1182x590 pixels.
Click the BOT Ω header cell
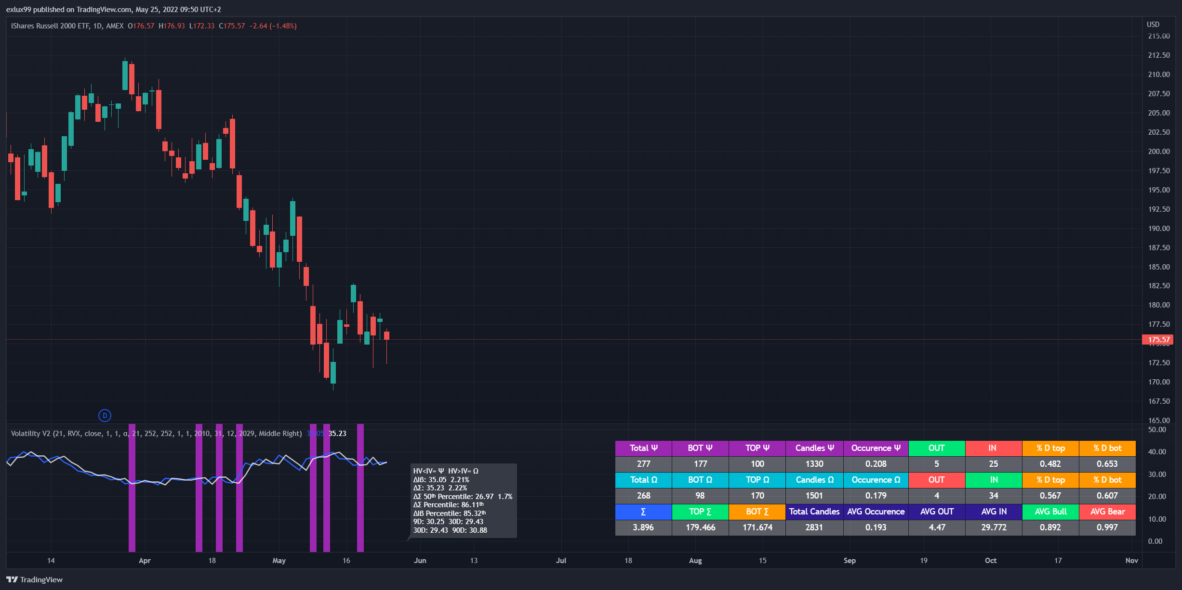click(700, 480)
